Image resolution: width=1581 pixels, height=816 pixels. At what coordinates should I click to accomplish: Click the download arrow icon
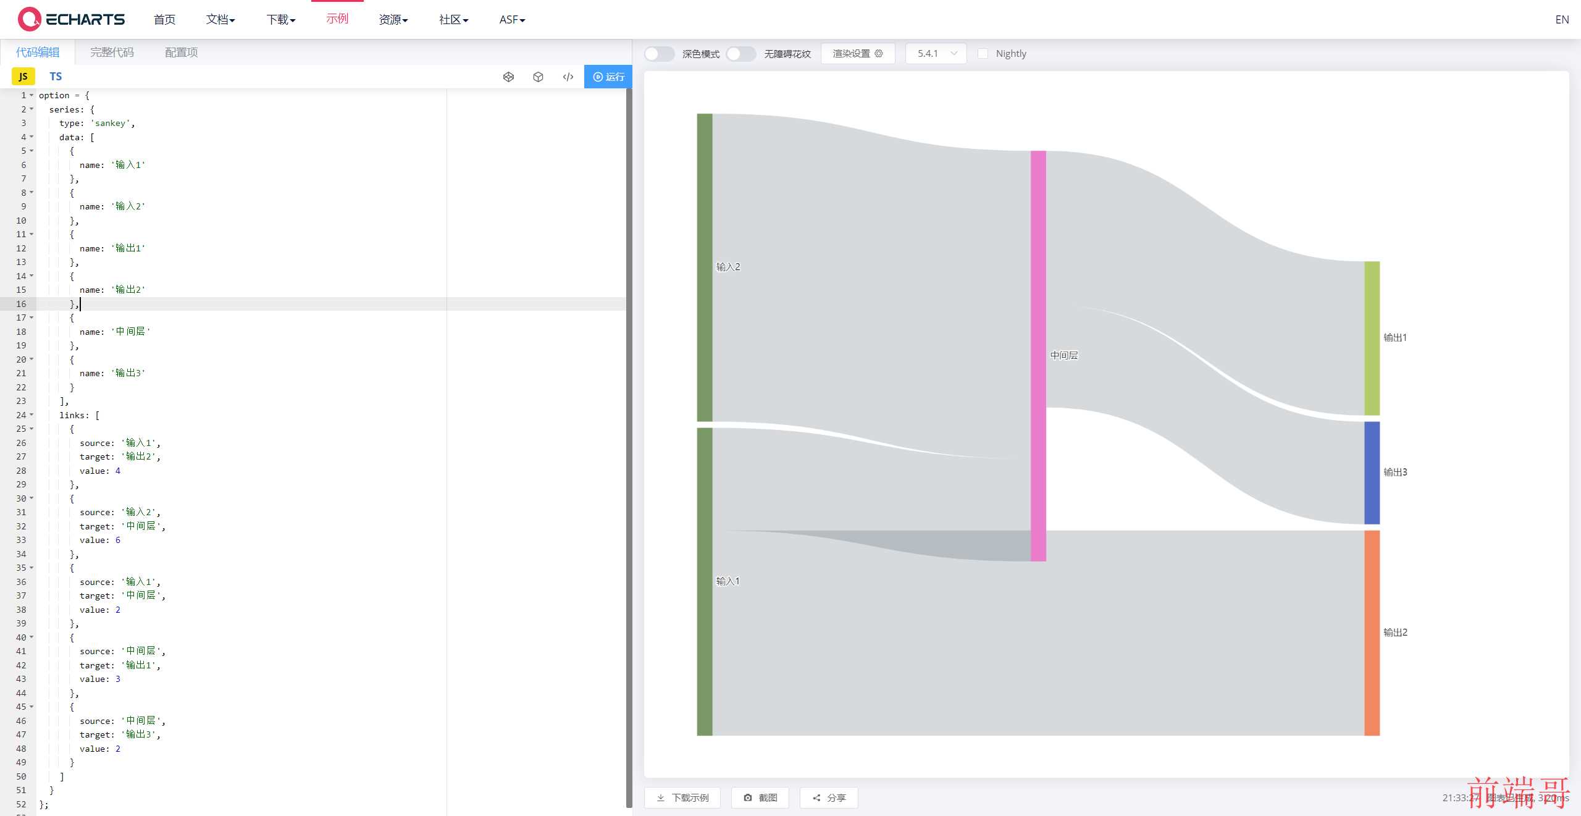pyautogui.click(x=660, y=797)
